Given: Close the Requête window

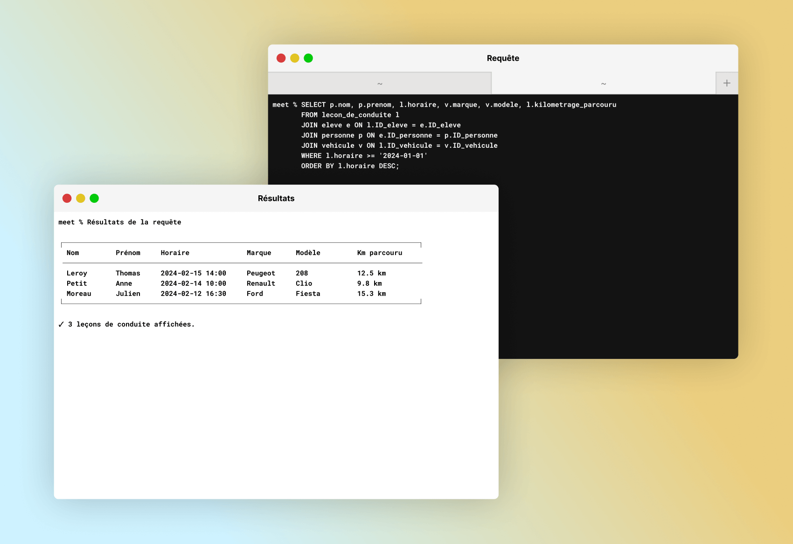Looking at the screenshot, I should point(281,58).
